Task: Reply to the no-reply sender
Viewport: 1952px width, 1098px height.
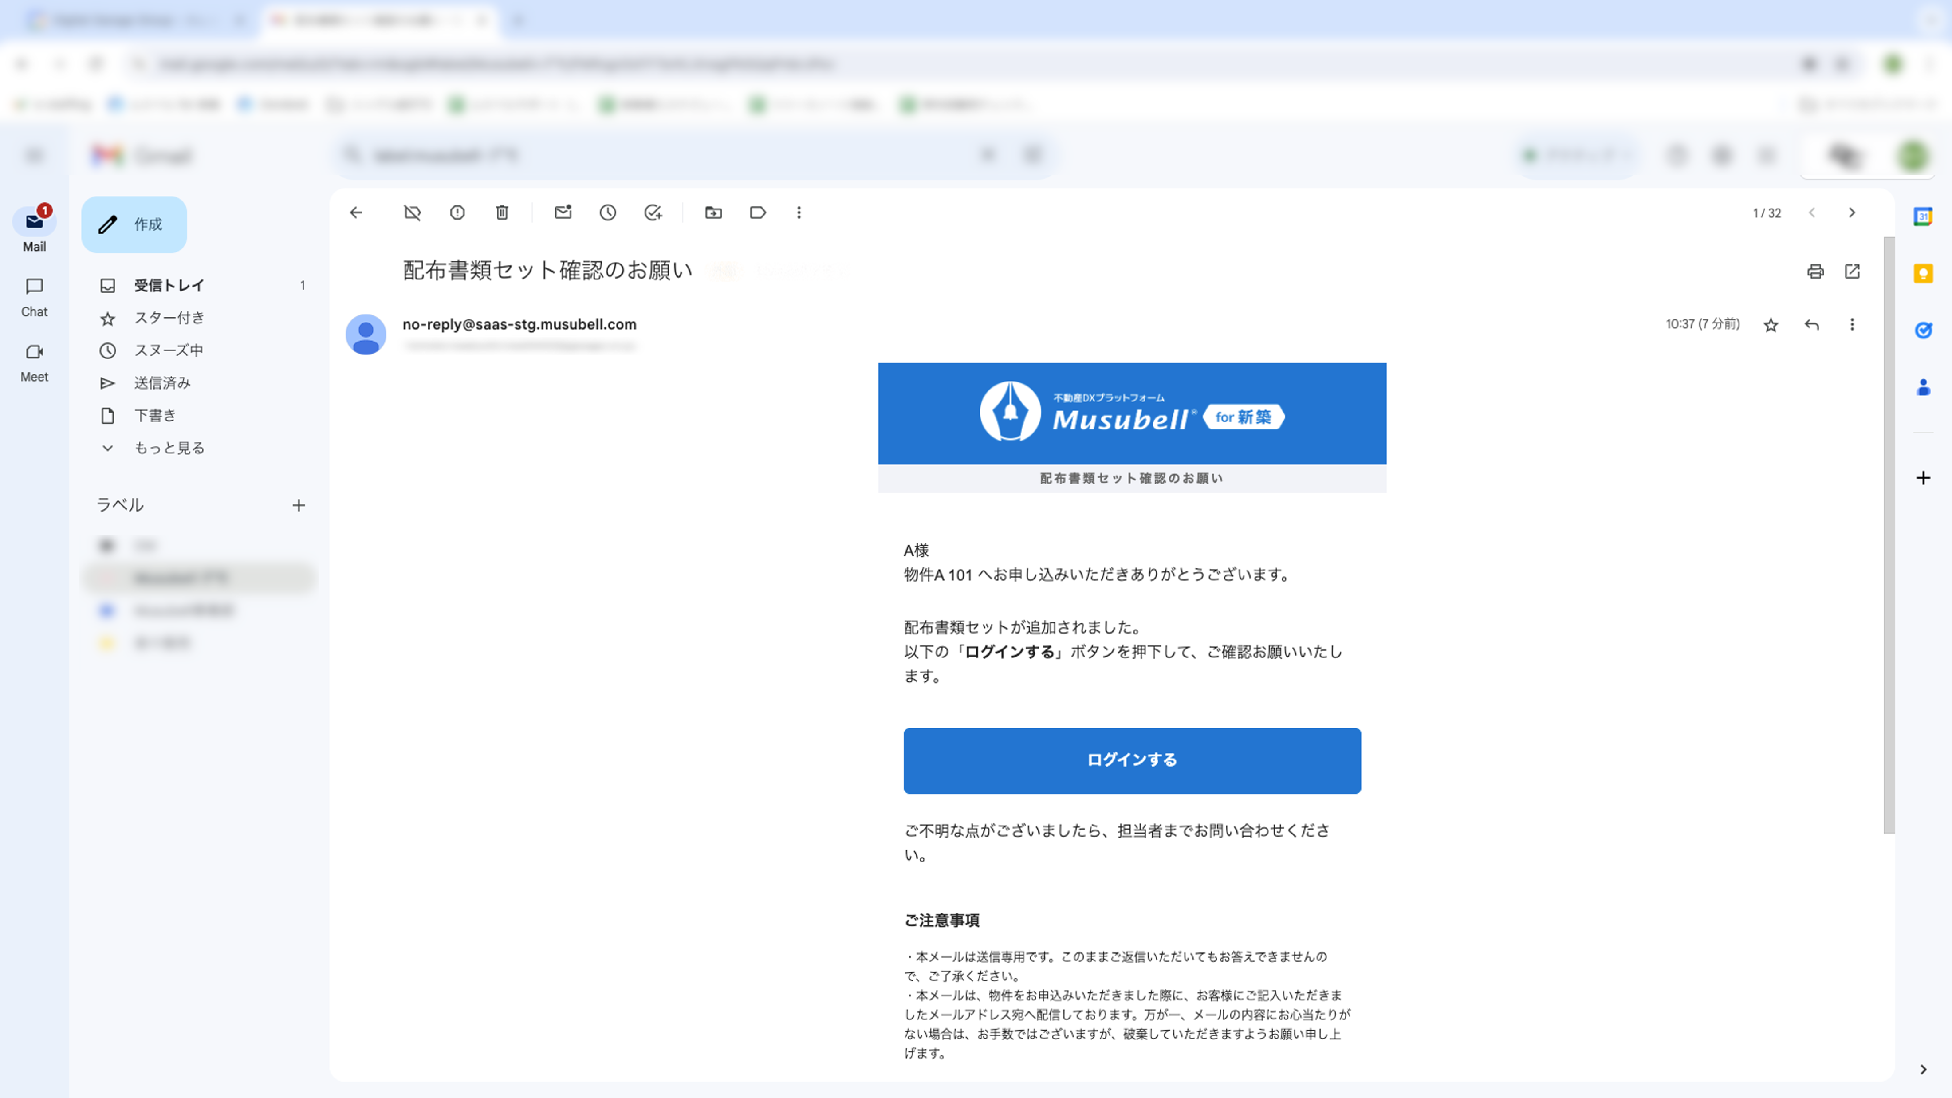Action: 1812,325
